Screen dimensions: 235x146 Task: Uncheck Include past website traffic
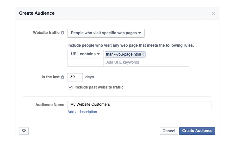(70, 87)
